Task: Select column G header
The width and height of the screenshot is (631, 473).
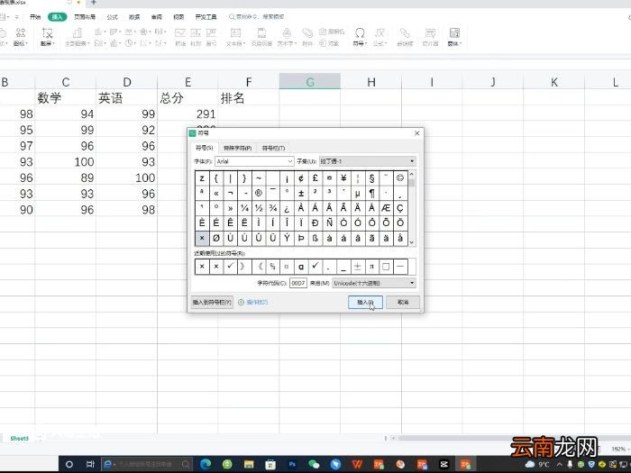Action: tap(310, 82)
